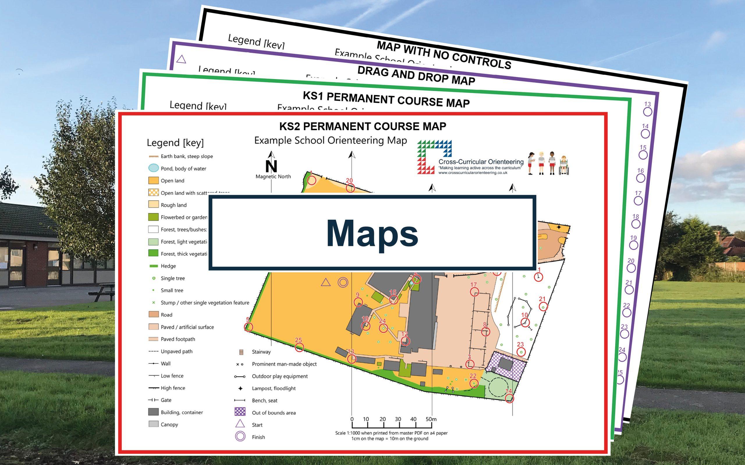Click control circle 25 on the map
Screen dimensions: 745x465
pos(299,347)
